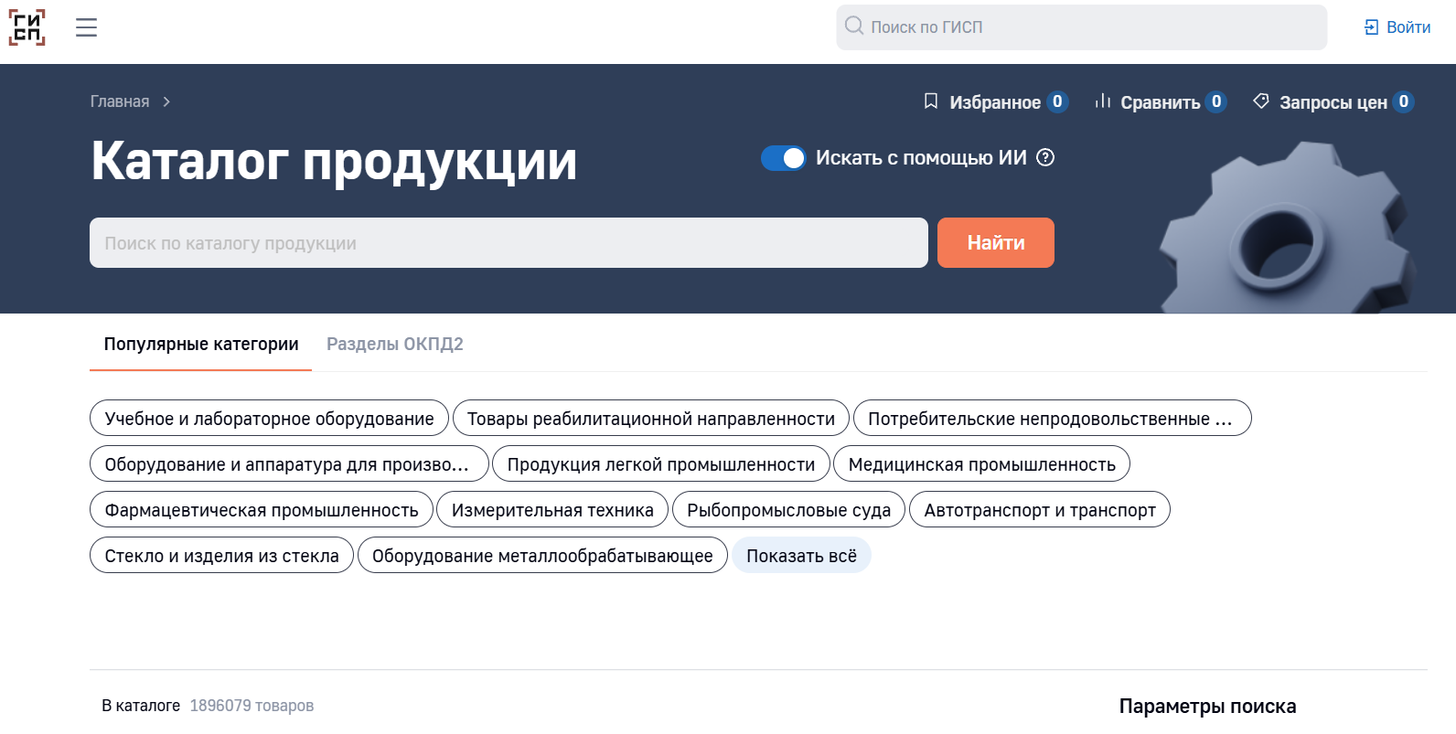Click the Параметры поиска heading

pyautogui.click(x=1207, y=706)
